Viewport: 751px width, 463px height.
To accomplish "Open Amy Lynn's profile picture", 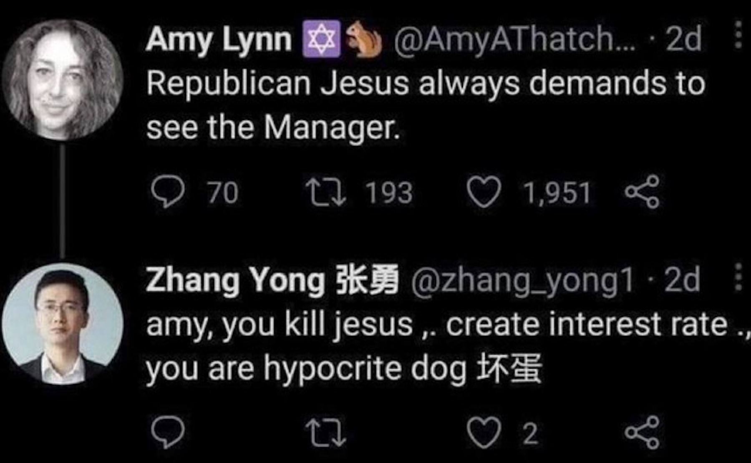I will tap(63, 80).
